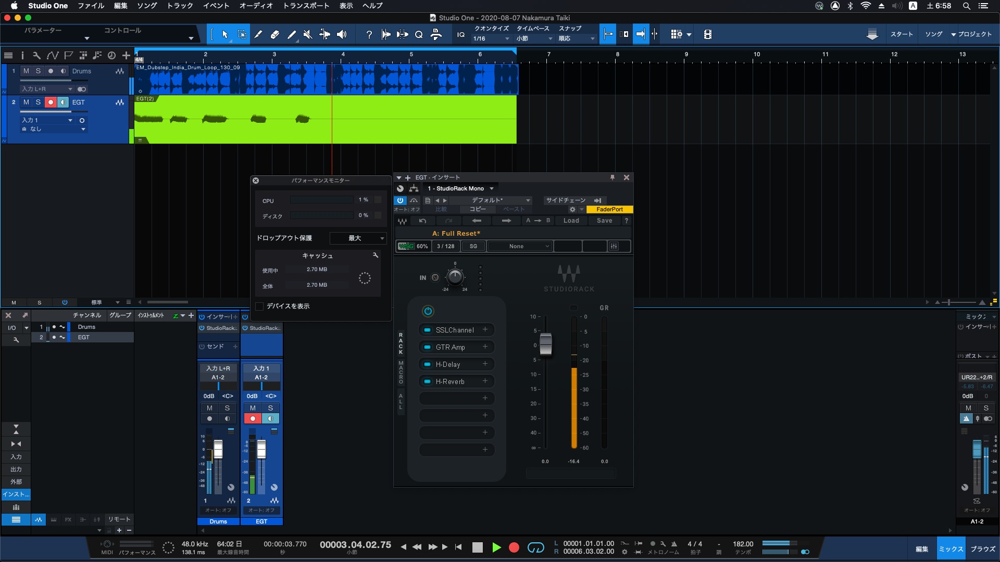Viewport: 1000px width, 562px height.
Task: Select the Listen (speaker) tool
Action: 342,34
